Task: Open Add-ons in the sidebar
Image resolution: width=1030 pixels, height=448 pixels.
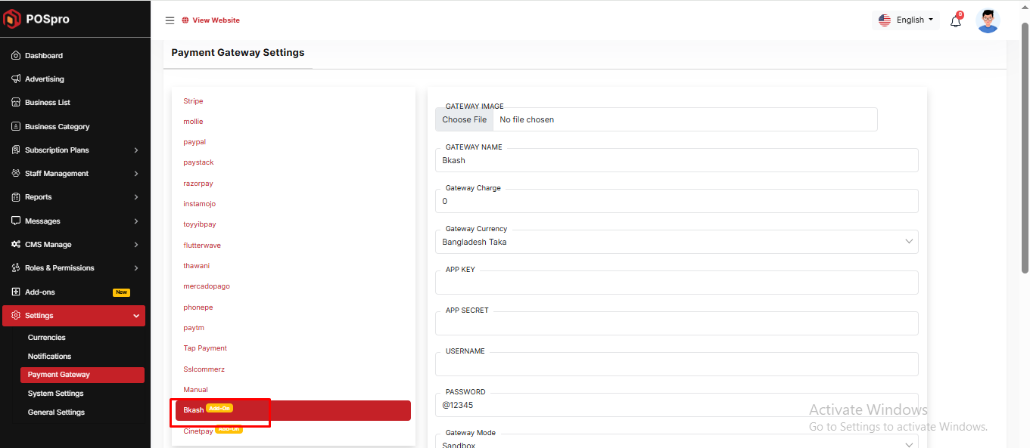Action: tap(40, 292)
